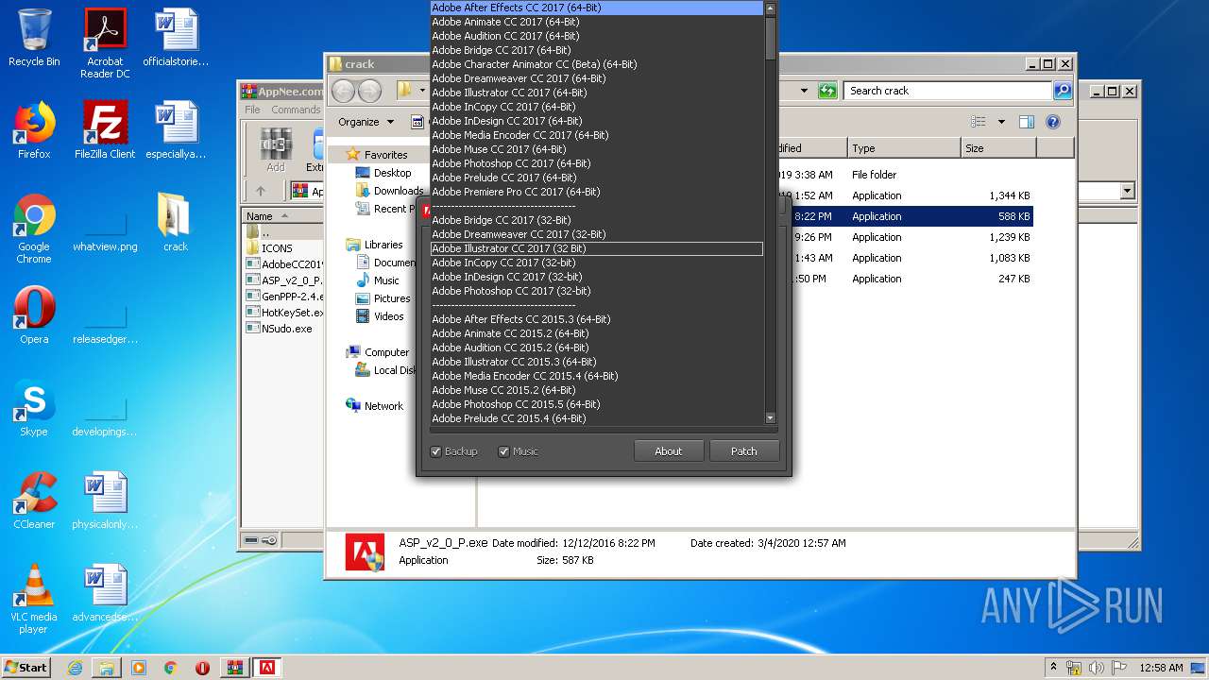Select officialstories Word document on desktop

[x=176, y=38]
